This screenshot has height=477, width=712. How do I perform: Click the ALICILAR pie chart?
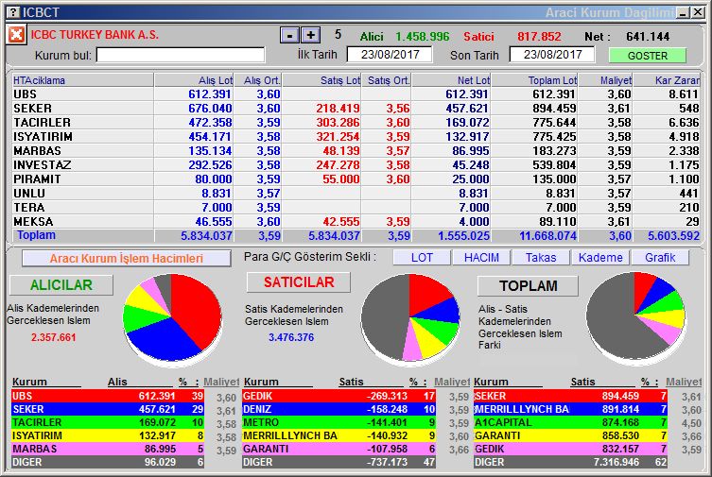(172, 318)
